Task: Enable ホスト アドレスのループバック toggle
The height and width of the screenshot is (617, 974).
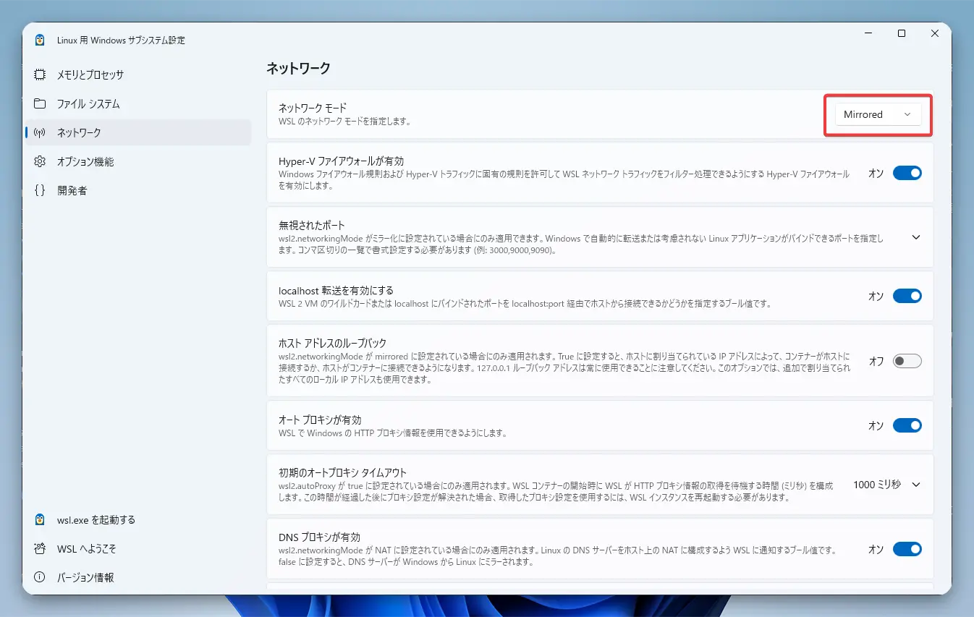Action: 907,361
